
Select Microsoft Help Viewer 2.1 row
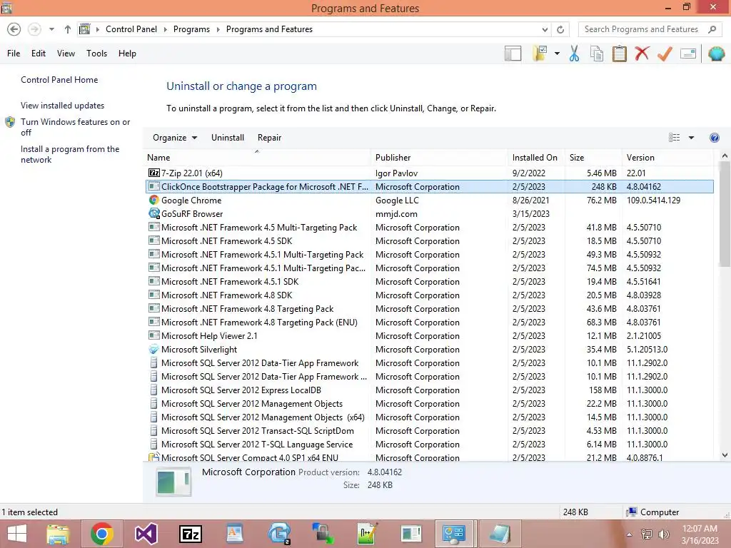[x=429, y=336]
